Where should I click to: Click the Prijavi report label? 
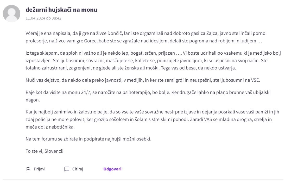[39, 169]
